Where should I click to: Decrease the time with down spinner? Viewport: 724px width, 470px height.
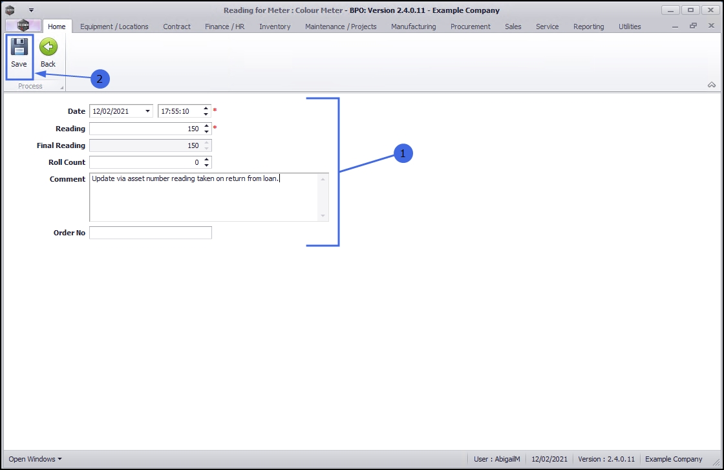pyautogui.click(x=206, y=114)
